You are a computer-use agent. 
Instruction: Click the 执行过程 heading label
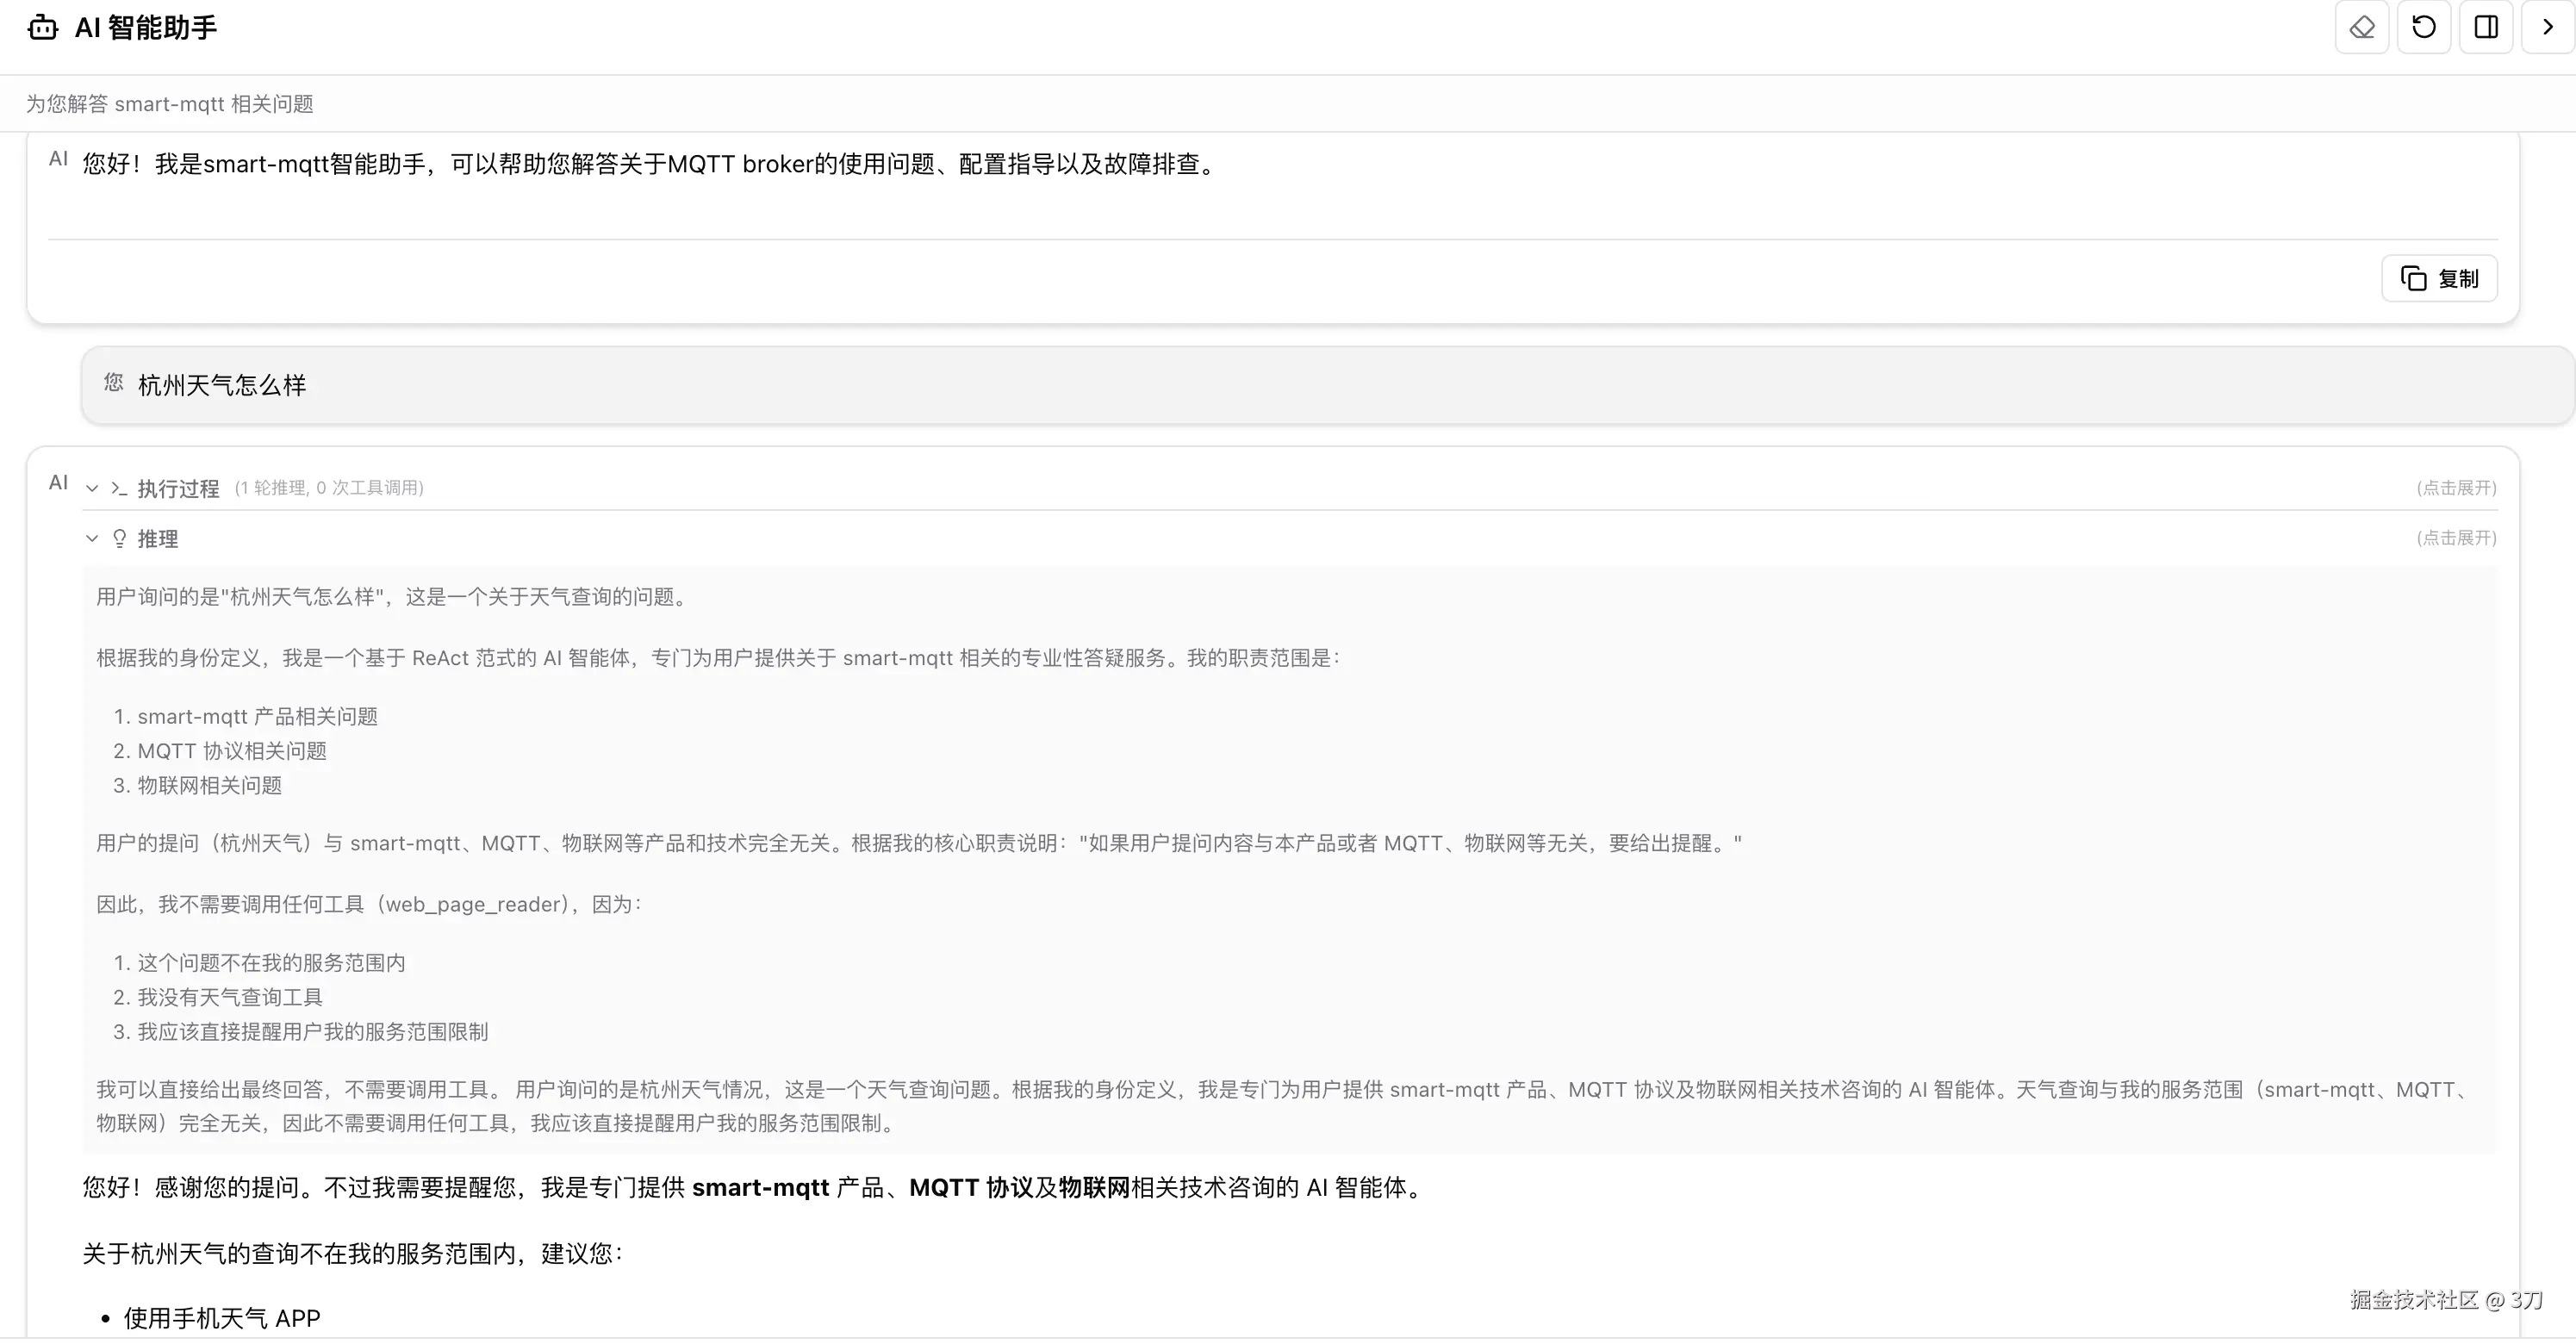coord(178,489)
